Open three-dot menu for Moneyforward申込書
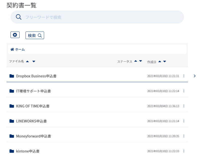Screen dimensions: 197x154 pos(184,136)
